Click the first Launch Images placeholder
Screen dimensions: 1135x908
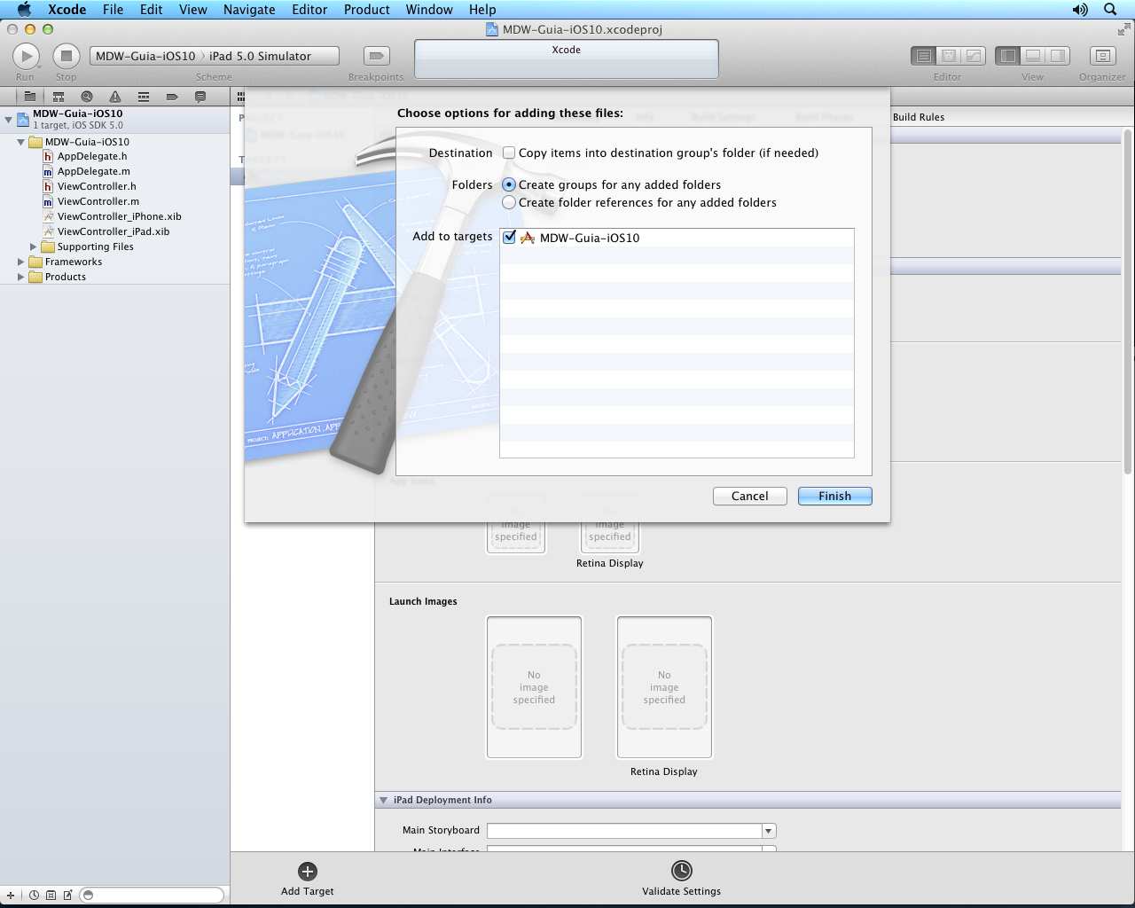point(534,687)
